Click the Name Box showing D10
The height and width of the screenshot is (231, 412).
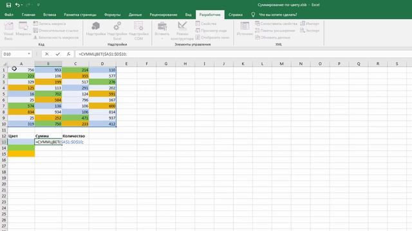tap(14, 54)
